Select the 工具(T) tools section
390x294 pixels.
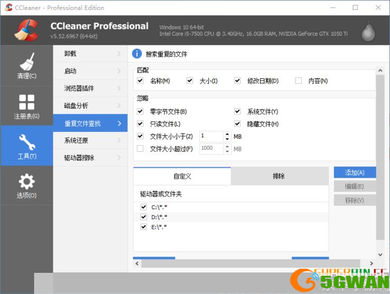26,146
